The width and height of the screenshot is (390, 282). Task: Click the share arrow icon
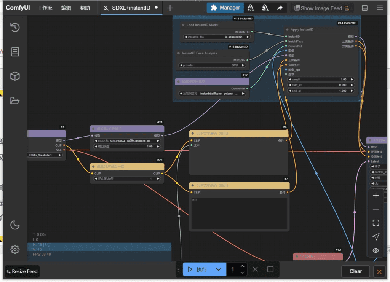tap(280, 8)
